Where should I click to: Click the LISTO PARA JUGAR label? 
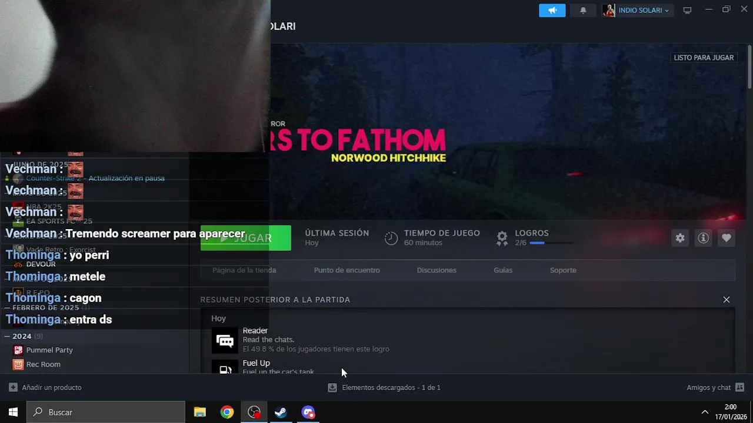[704, 58]
